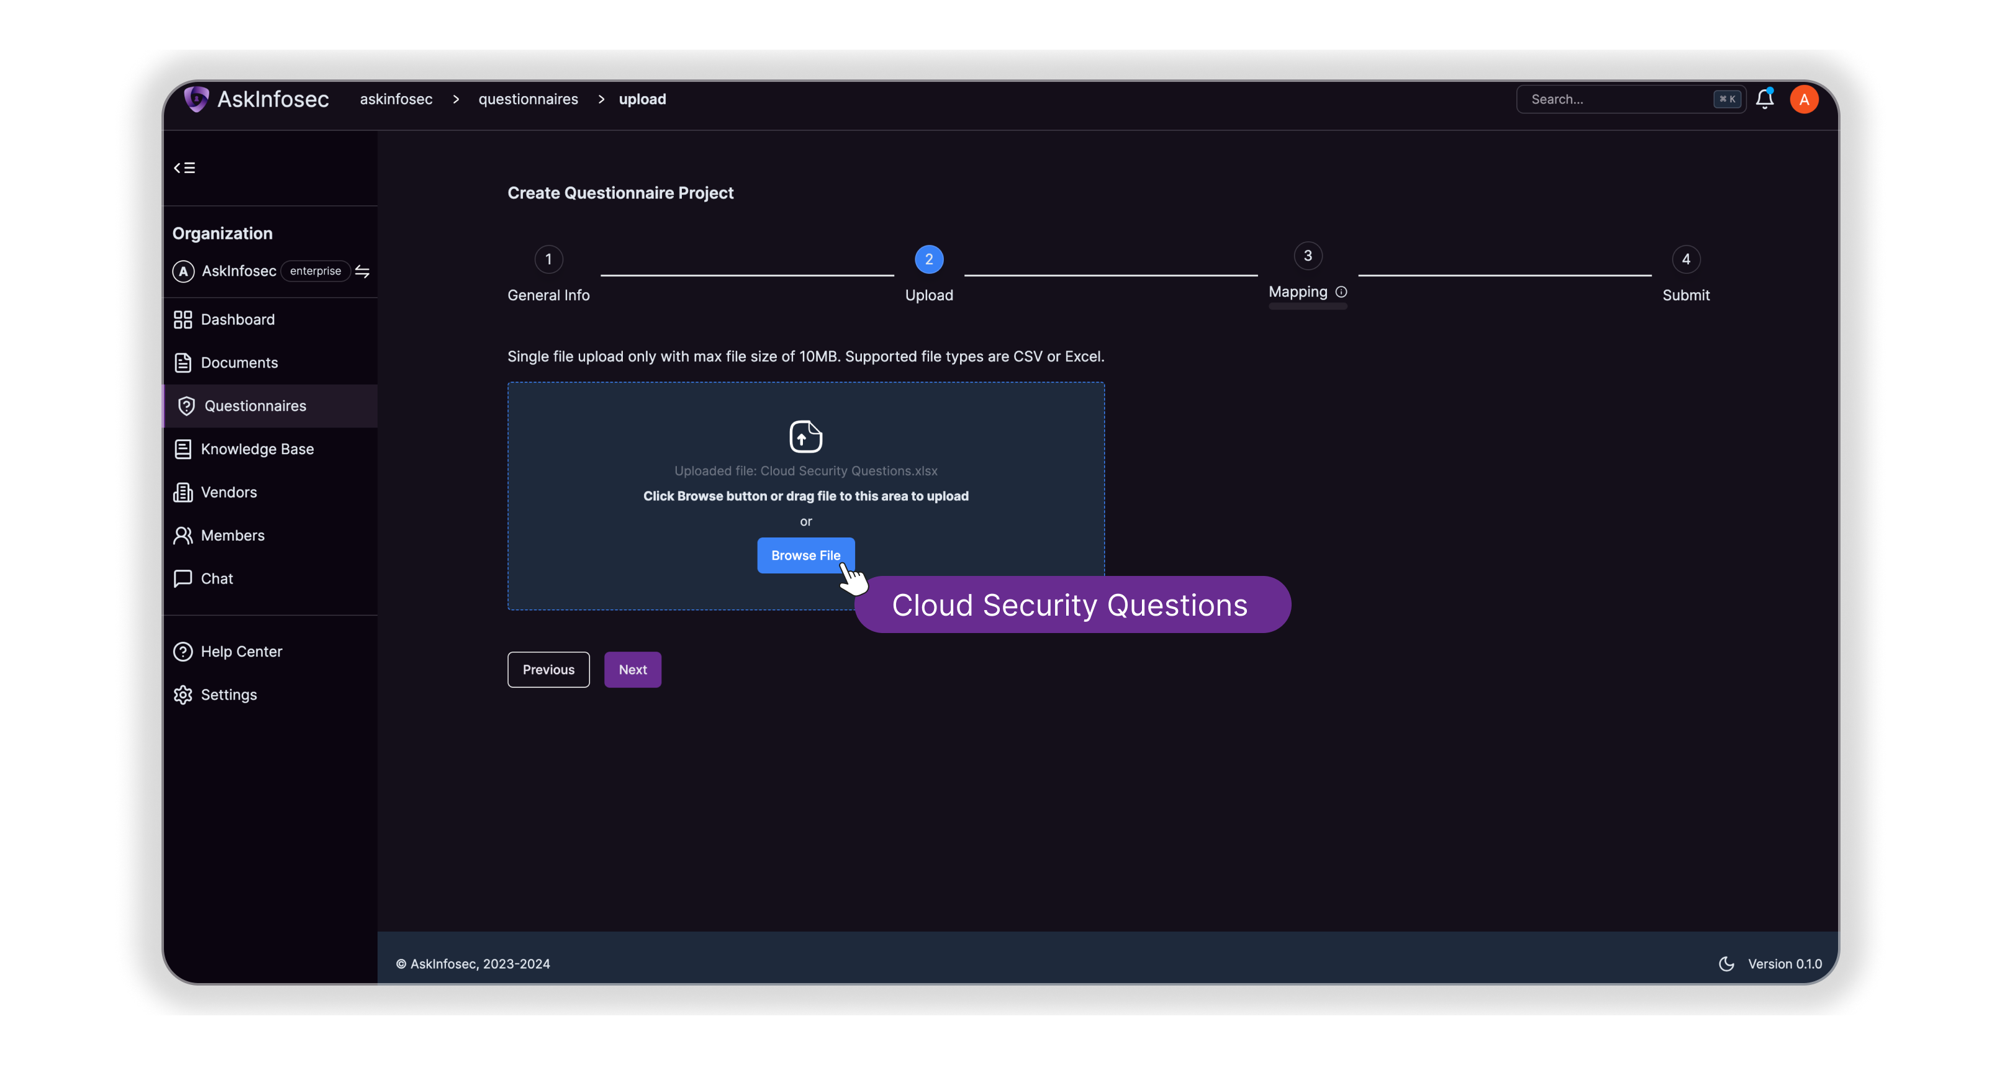Open the Dashboard panel from sidebar
This screenshot has width=2002, height=1065.
[237, 319]
